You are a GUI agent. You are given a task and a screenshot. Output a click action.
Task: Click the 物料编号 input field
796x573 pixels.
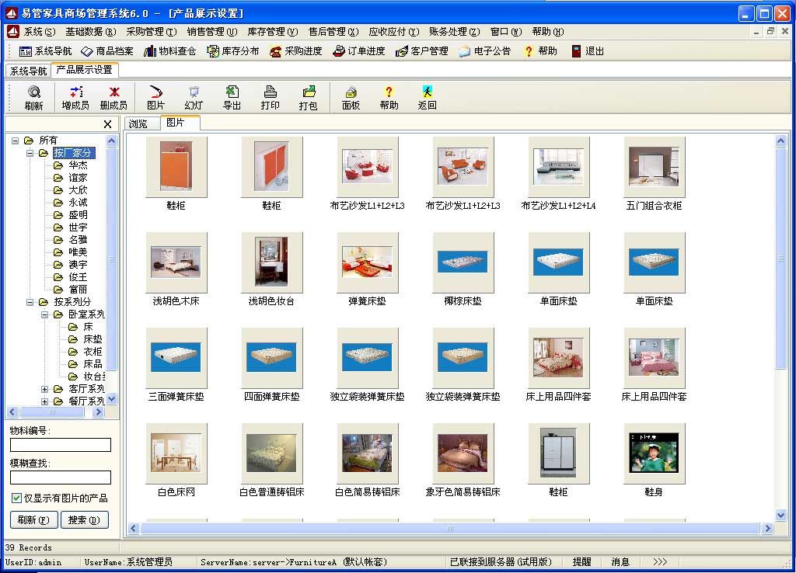(61, 445)
